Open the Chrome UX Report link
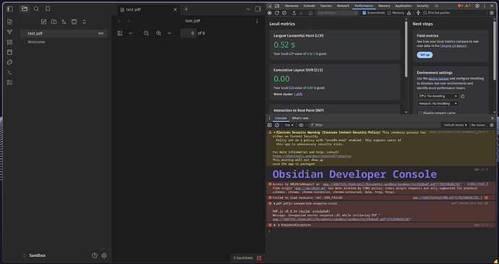Screen dimensions: 499x264 pyautogui.click(x=453, y=45)
